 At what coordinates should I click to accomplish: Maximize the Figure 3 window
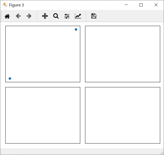click(141, 5)
